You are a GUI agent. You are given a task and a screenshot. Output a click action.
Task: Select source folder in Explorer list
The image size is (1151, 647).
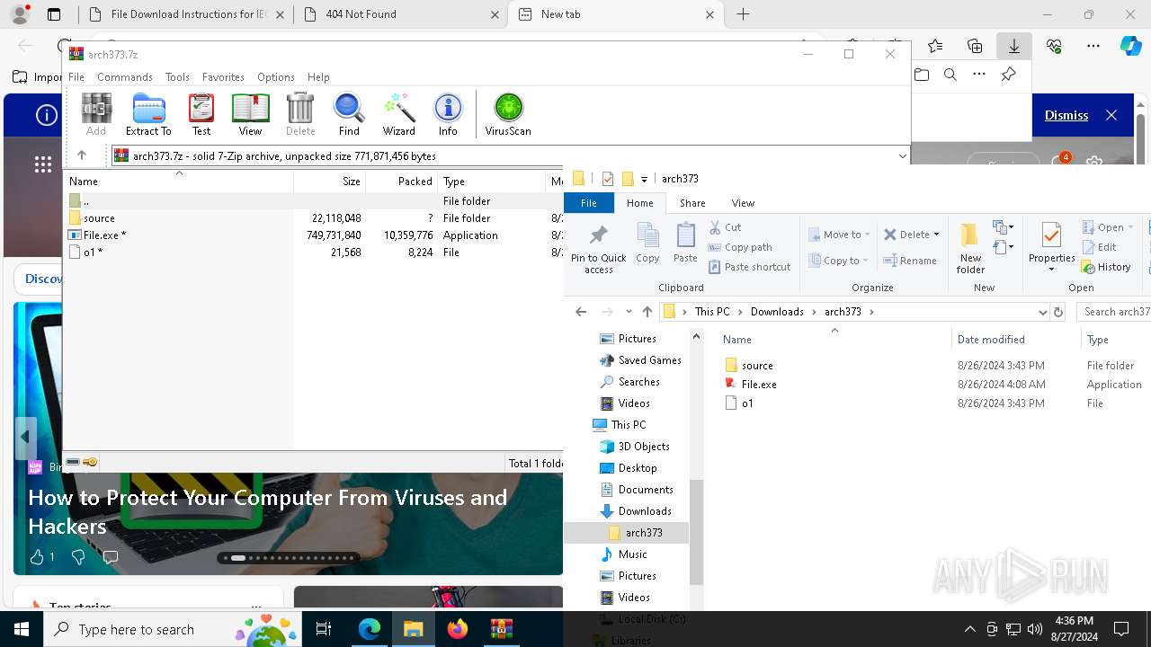tap(757, 366)
